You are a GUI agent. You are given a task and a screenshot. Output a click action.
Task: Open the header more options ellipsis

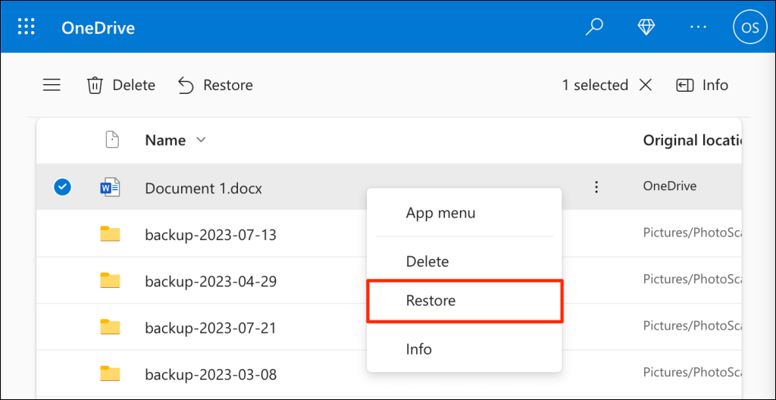tap(698, 27)
